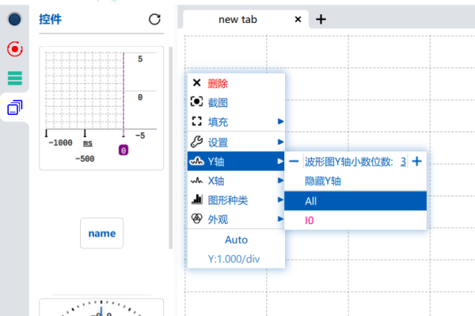Viewport: 475px width, 316px height.
Task: Click the Y轴 waveform icon
Action: [x=196, y=162]
